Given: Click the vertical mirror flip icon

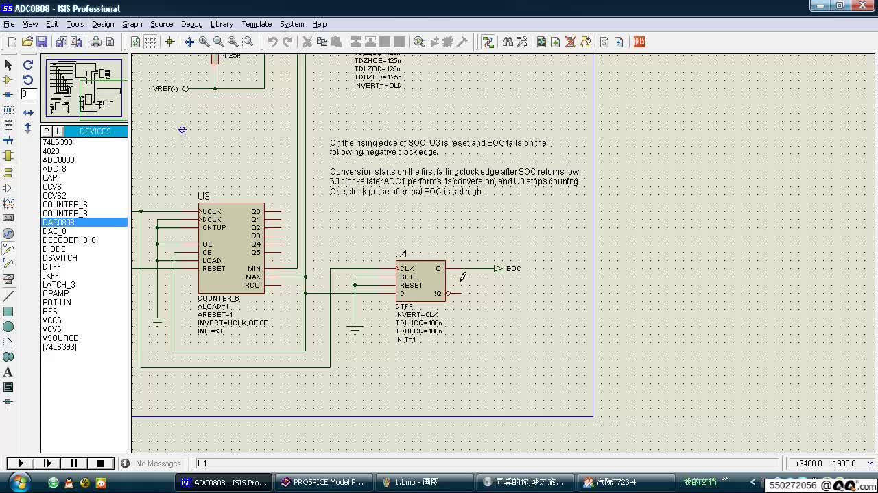Looking at the screenshot, I should pos(28,127).
